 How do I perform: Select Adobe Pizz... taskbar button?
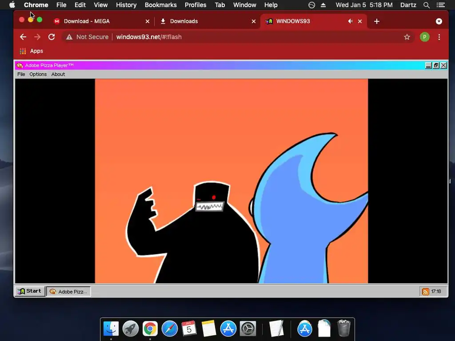pyautogui.click(x=68, y=291)
